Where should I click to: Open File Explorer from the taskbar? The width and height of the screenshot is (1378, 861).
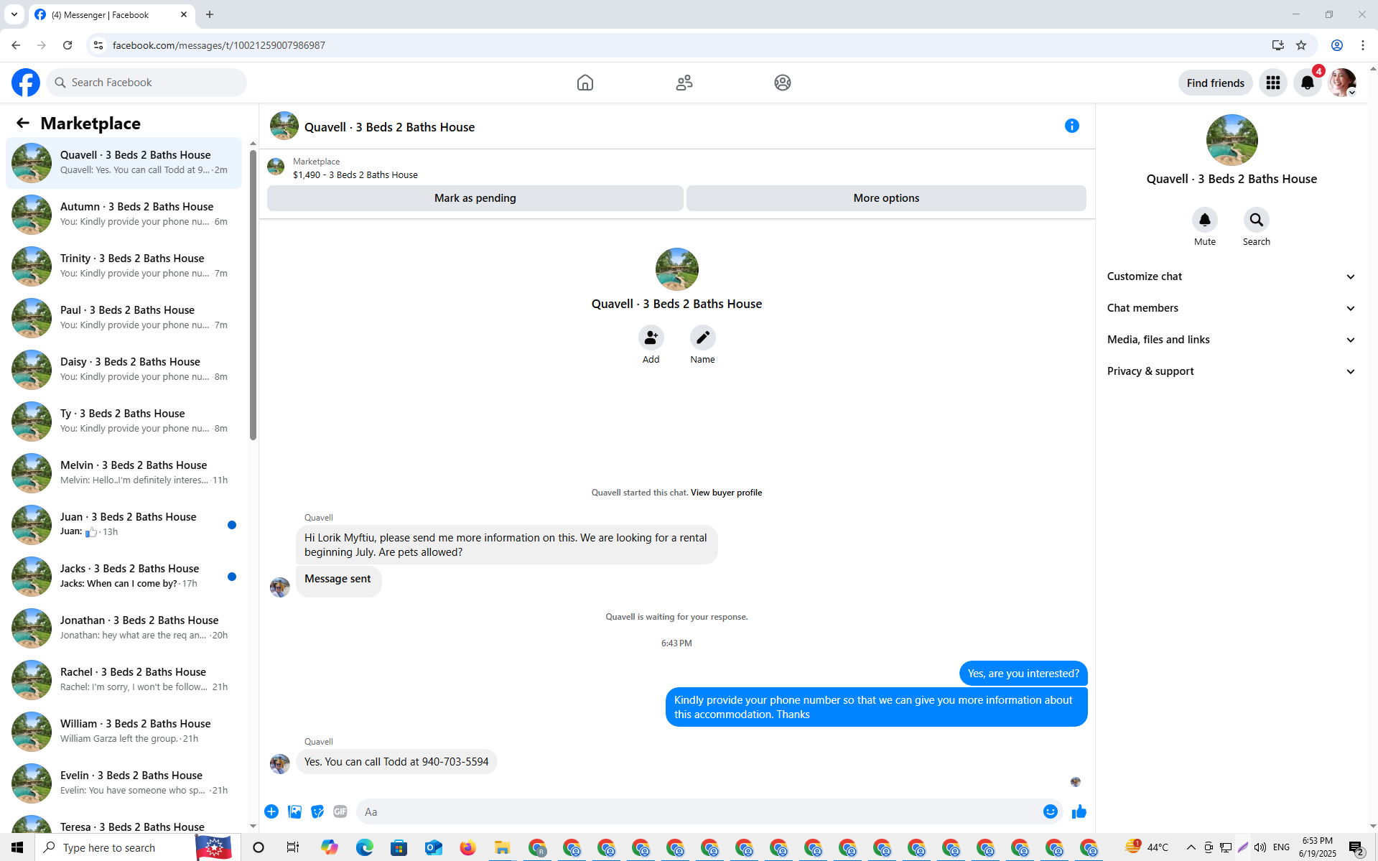[x=503, y=847]
